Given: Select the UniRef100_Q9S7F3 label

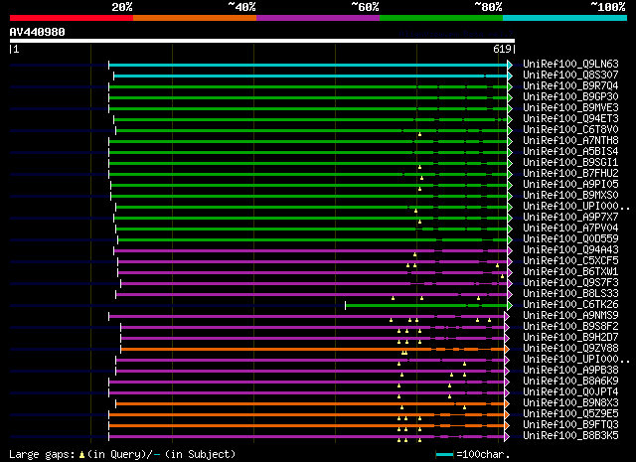Looking at the screenshot, I should [570, 283].
